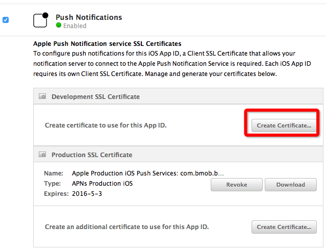Viewport: 326px width, 252px height.
Task: Click the 2016-5-3 expiration date
Action: 87,193
